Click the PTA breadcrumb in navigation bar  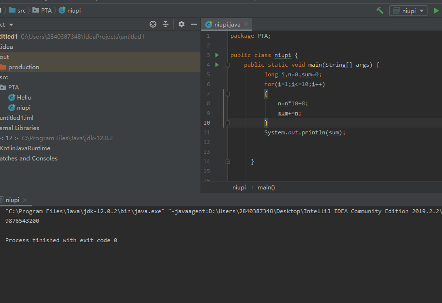click(47, 10)
